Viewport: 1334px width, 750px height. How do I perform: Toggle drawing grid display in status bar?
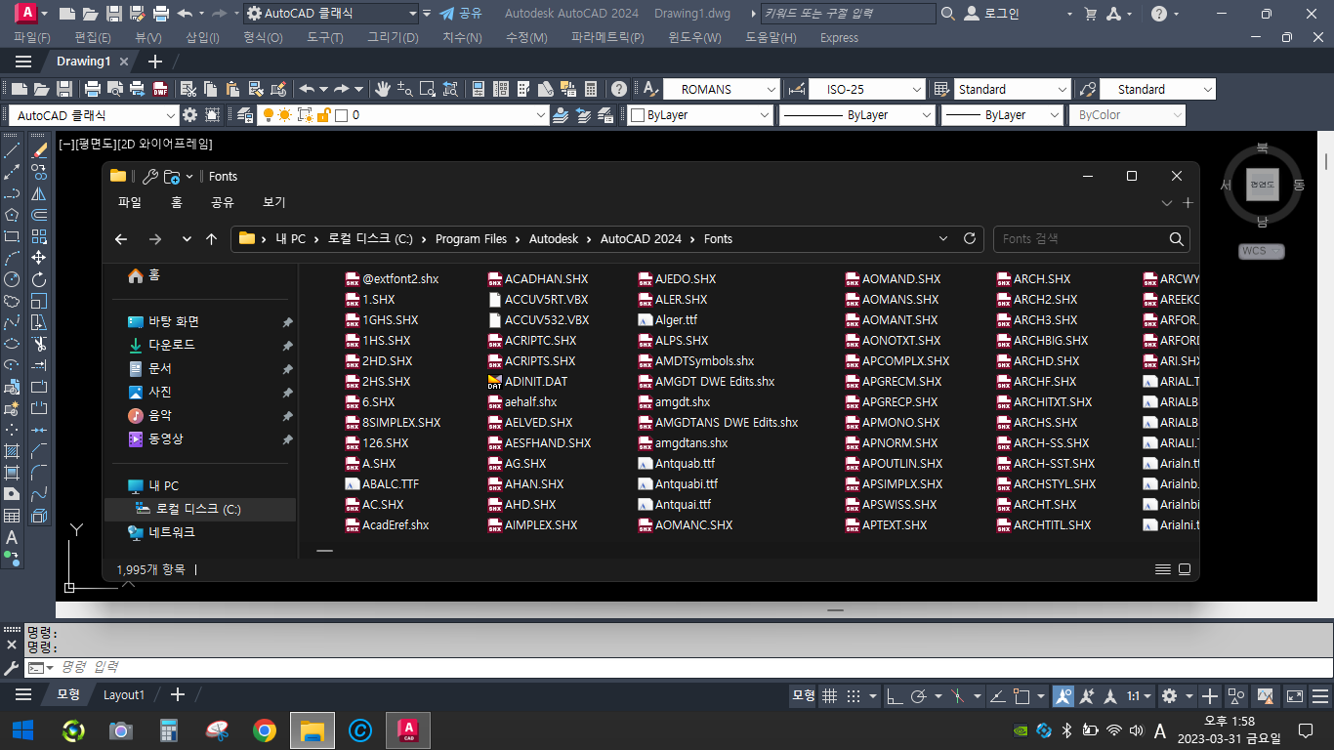[830, 696]
